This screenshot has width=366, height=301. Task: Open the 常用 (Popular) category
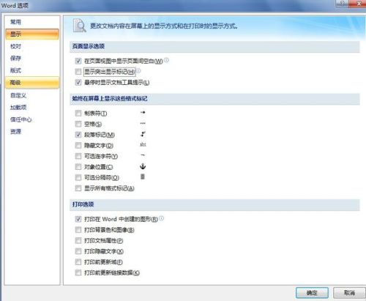click(15, 22)
